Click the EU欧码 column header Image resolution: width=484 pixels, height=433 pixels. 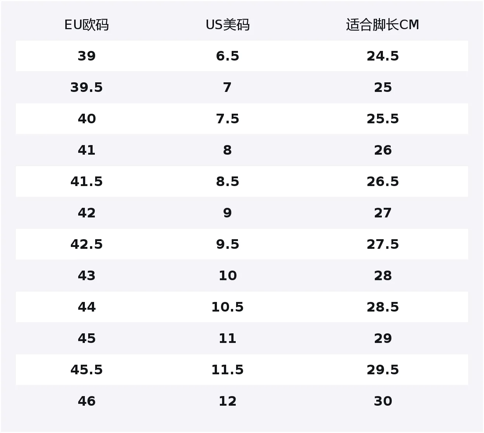(87, 25)
